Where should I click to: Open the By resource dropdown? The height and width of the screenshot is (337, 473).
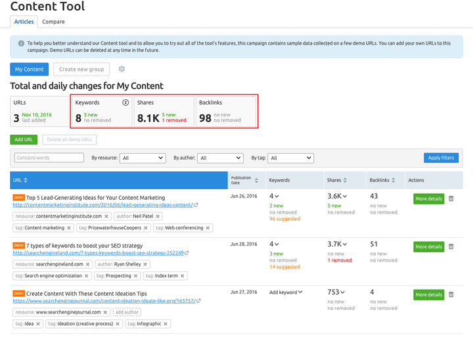coord(143,158)
